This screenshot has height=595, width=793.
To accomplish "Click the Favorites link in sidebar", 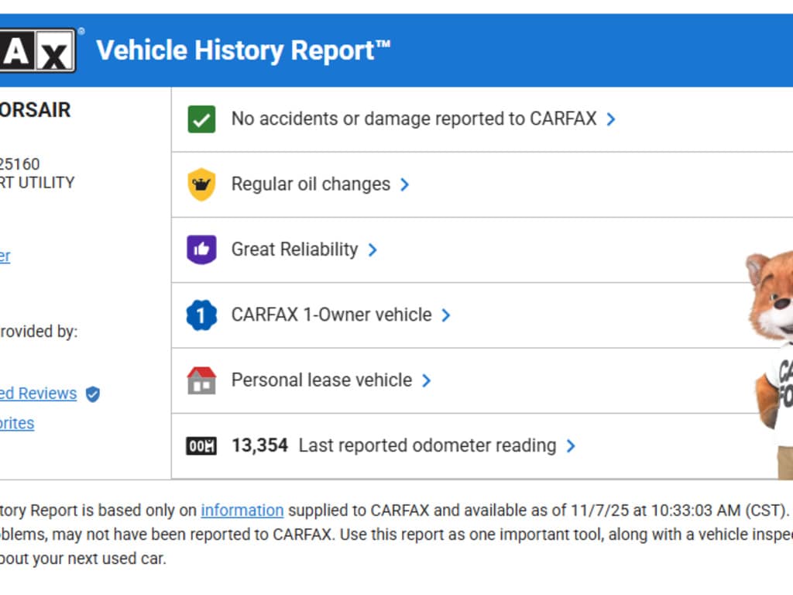I will pyautogui.click(x=17, y=423).
